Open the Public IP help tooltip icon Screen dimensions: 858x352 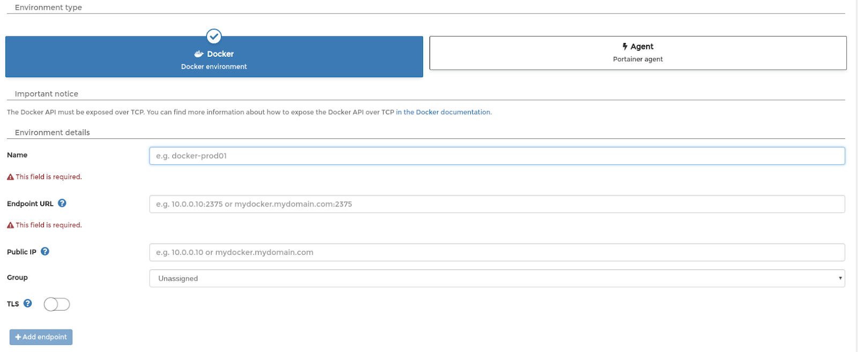click(45, 252)
